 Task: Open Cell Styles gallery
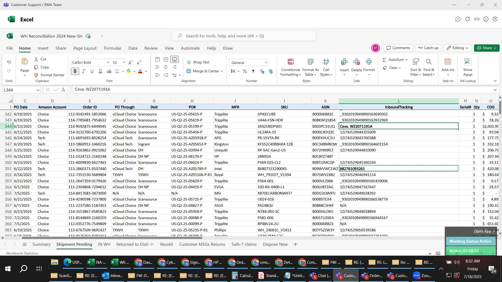point(326,67)
